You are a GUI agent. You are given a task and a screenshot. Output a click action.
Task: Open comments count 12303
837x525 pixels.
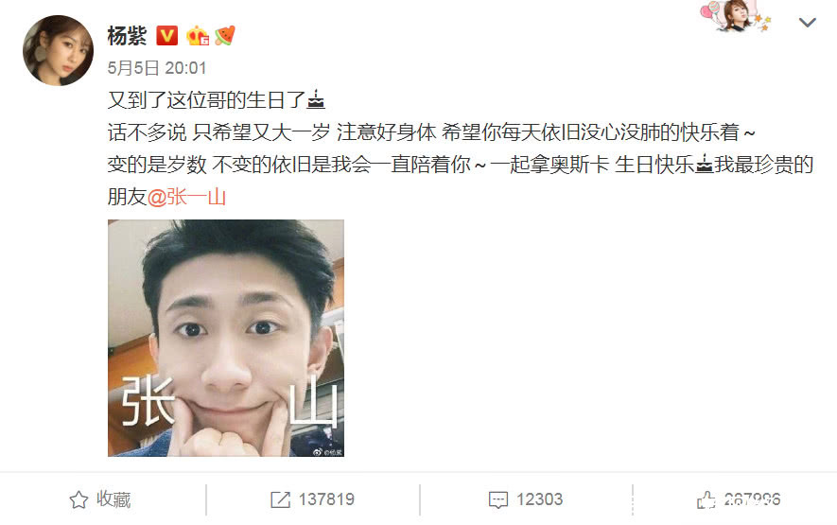pos(539,499)
